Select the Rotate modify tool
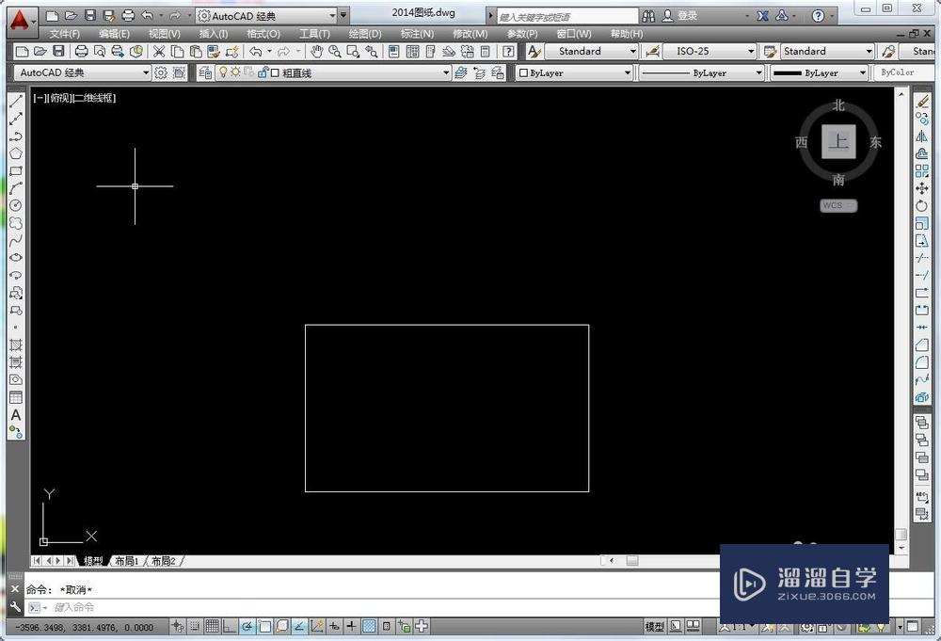The height and width of the screenshot is (641, 941). pyautogui.click(x=922, y=206)
